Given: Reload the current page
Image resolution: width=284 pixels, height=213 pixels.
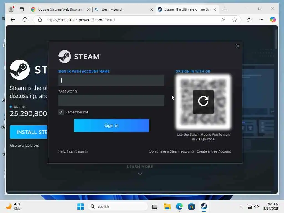Looking at the screenshot, I should pyautogui.click(x=25, y=20).
